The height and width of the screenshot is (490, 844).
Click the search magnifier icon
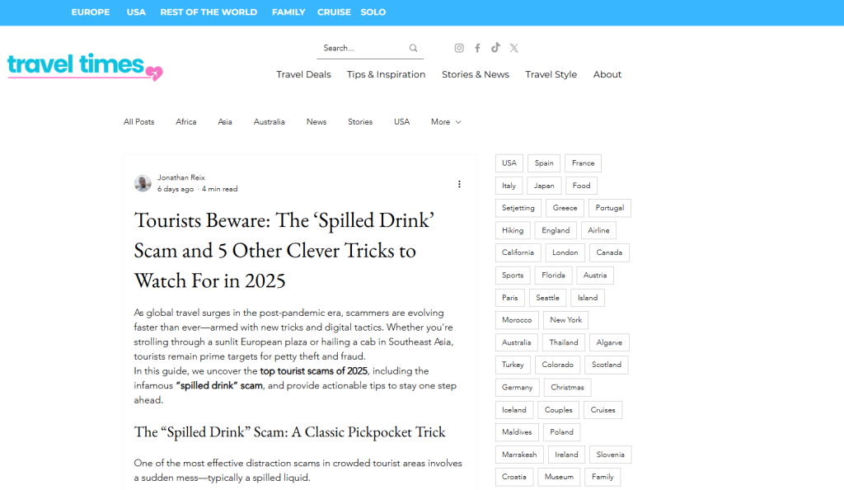pos(414,48)
